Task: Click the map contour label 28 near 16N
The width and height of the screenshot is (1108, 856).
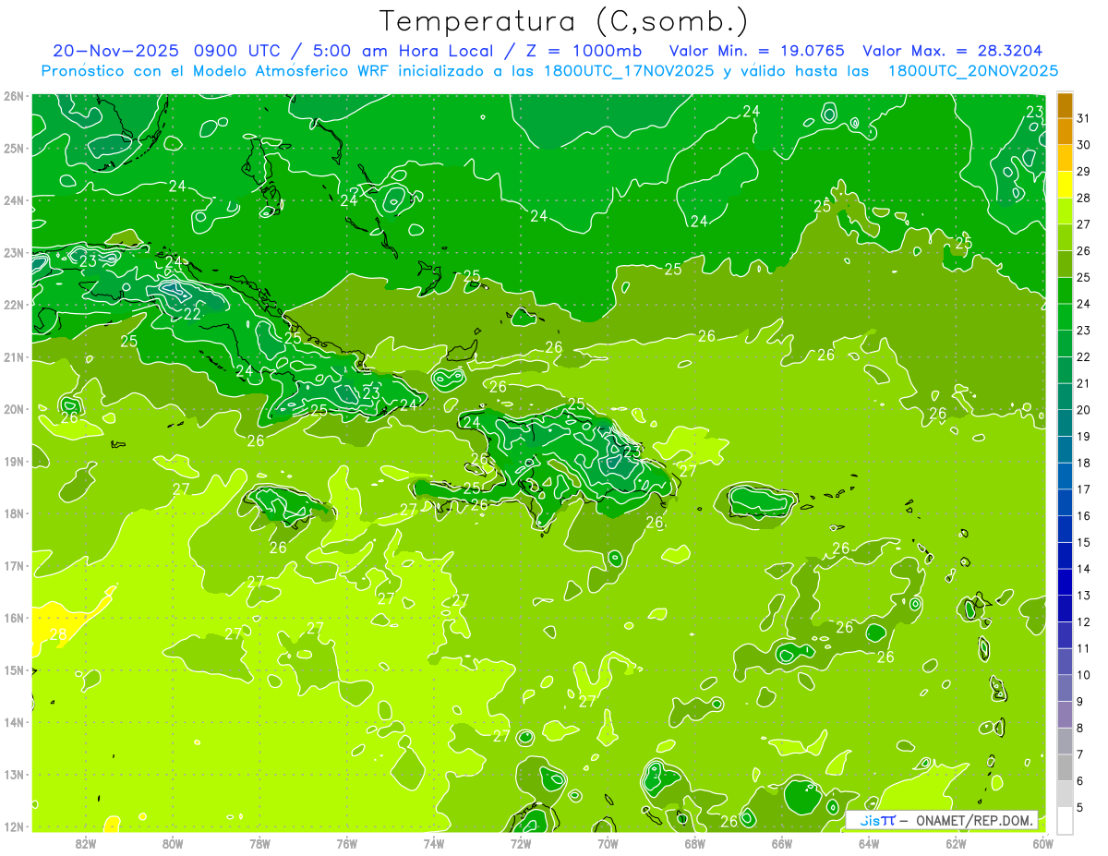Action: tap(58, 634)
